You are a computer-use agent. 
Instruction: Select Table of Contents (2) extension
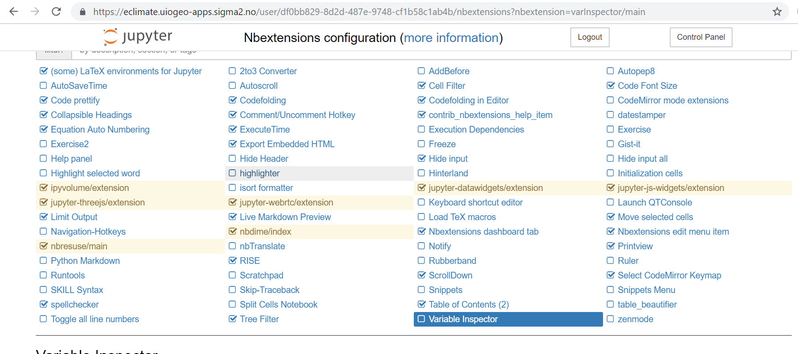(x=469, y=305)
